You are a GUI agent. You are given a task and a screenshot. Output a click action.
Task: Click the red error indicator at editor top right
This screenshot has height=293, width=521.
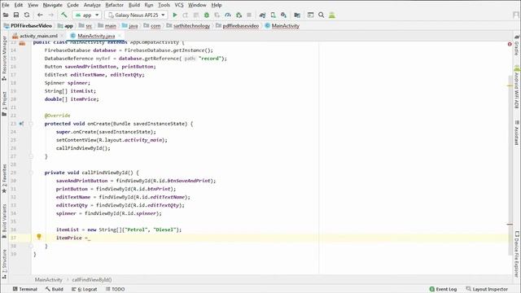click(x=510, y=44)
